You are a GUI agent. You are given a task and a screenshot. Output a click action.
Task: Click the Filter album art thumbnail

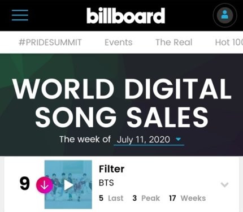tap(68, 184)
